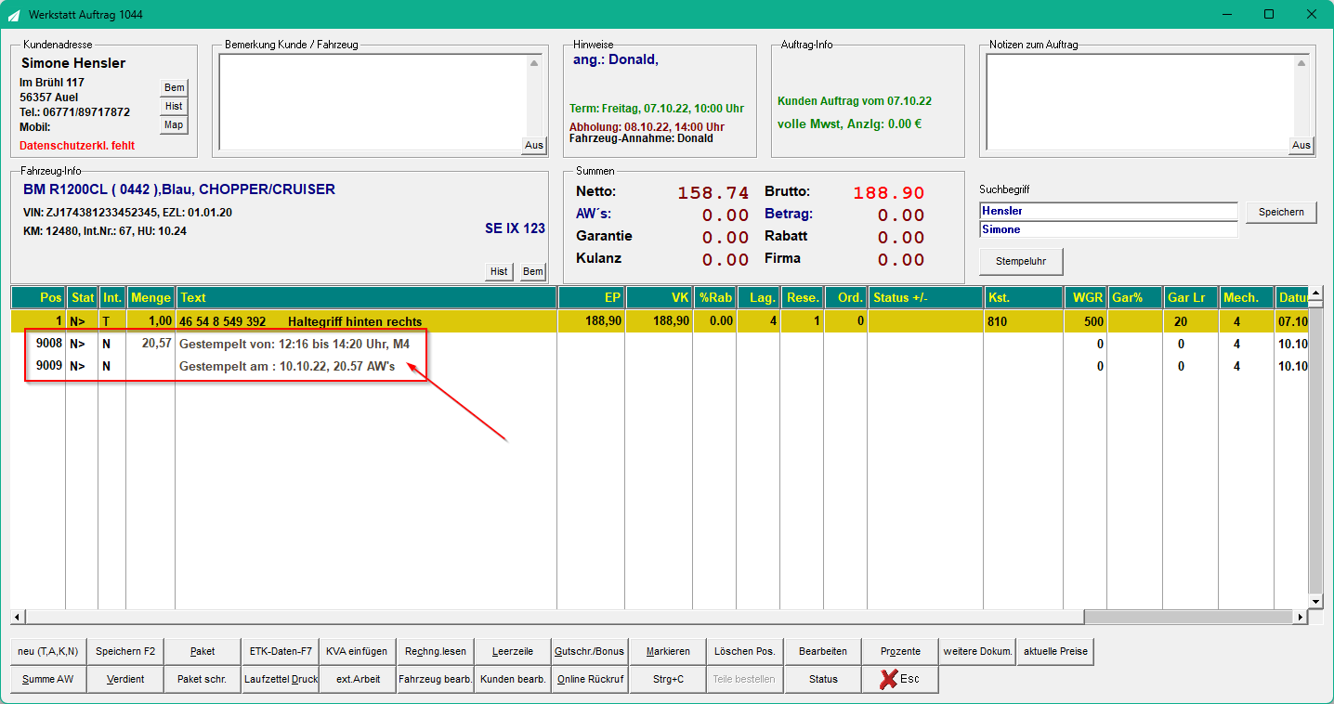Click the red 'Datenschutzerkl. fehlt' notice
1334x704 pixels.
[77, 146]
